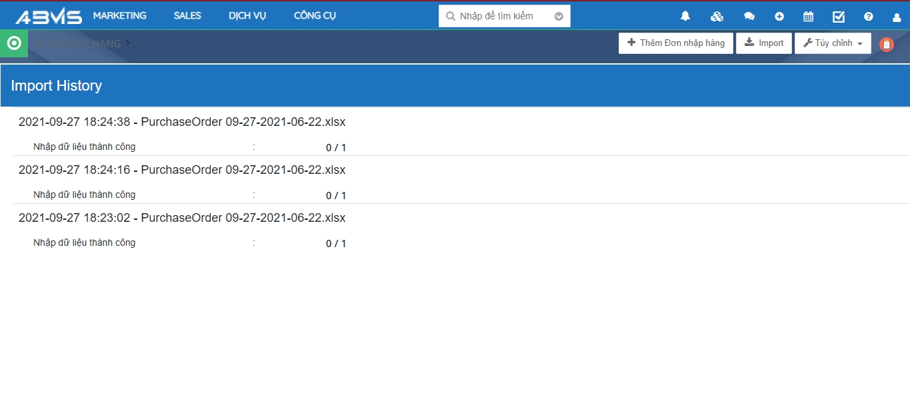Screen dimensions: 910x417
Task: Open the calendar icon
Action: click(808, 17)
